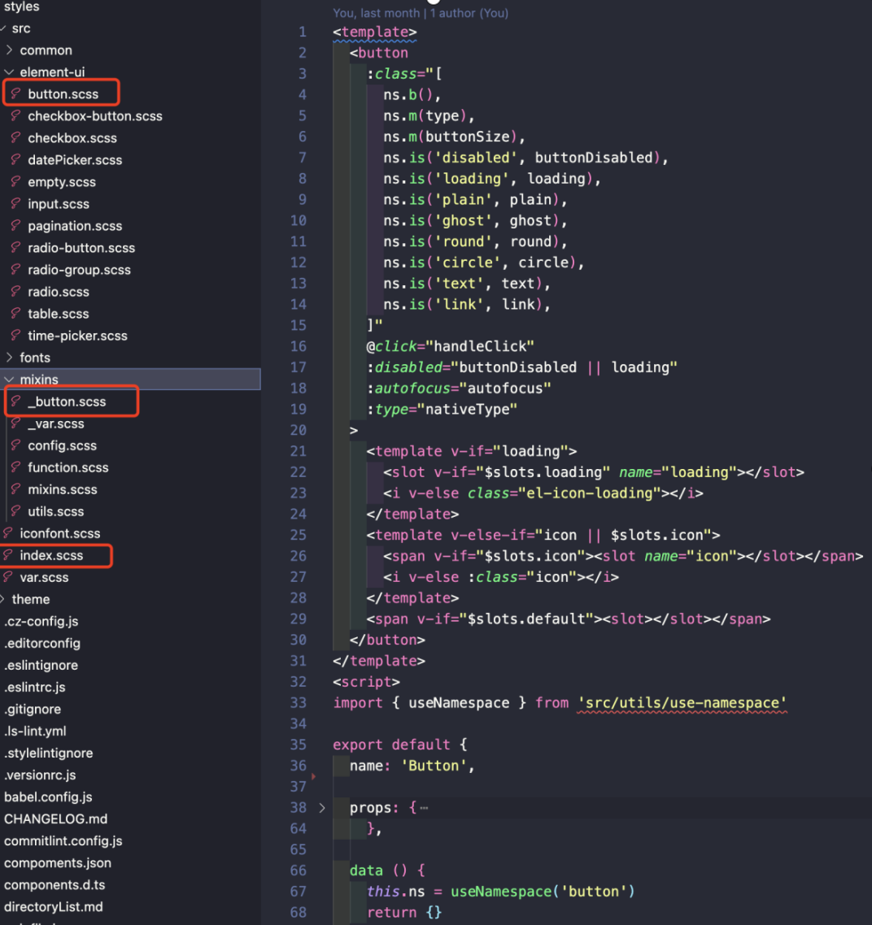Image resolution: width=872 pixels, height=925 pixels.
Task: Click the Sass icon beside checkbox-button.scss
Action: coord(16,115)
